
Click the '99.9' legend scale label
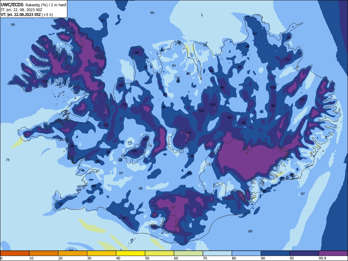click(x=322, y=258)
